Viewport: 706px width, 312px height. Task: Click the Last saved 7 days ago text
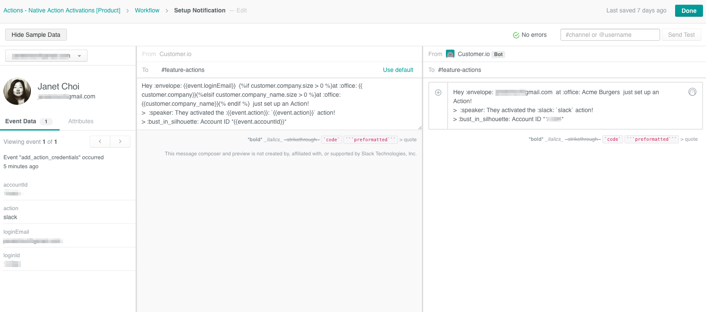636,10
